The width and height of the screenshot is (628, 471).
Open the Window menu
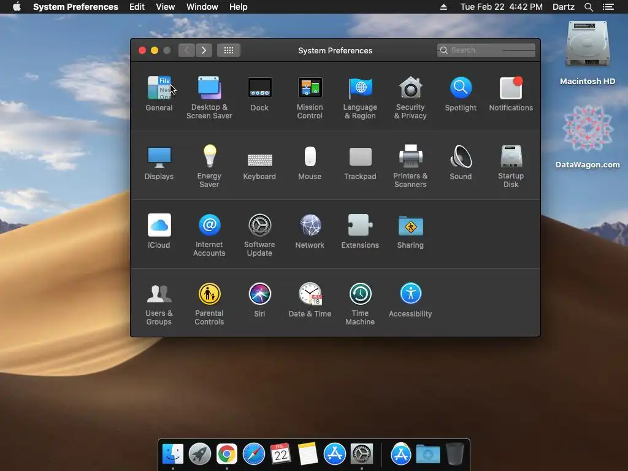pos(202,7)
